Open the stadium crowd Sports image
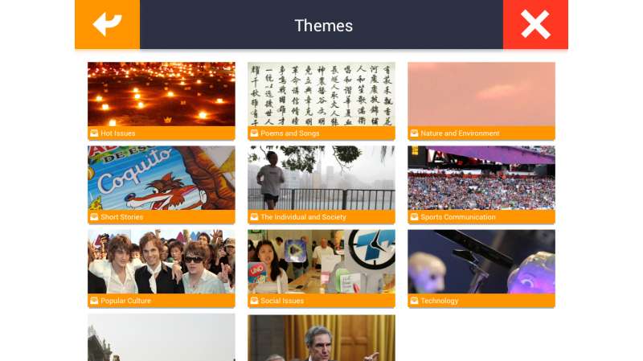Image resolution: width=643 pixels, height=361 pixels. coord(481,178)
